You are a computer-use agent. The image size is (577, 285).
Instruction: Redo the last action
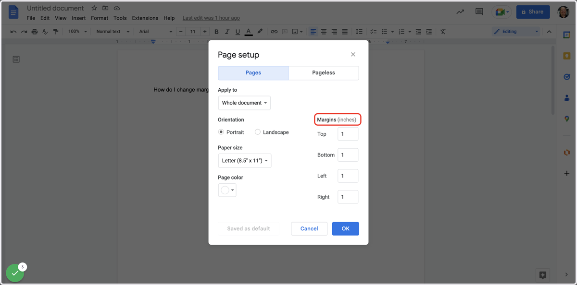coord(24,32)
